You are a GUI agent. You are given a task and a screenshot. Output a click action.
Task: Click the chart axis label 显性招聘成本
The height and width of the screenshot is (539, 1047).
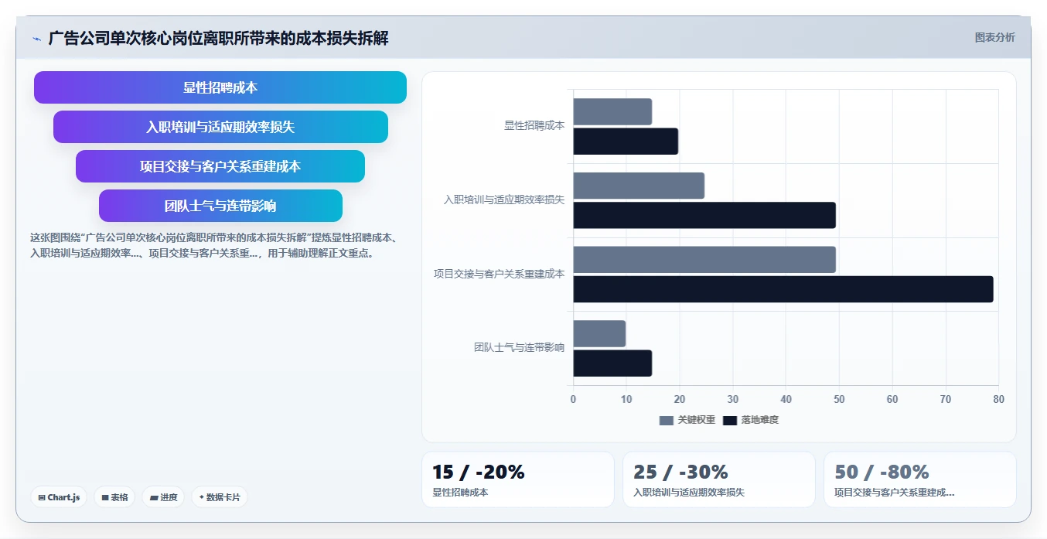(x=534, y=125)
